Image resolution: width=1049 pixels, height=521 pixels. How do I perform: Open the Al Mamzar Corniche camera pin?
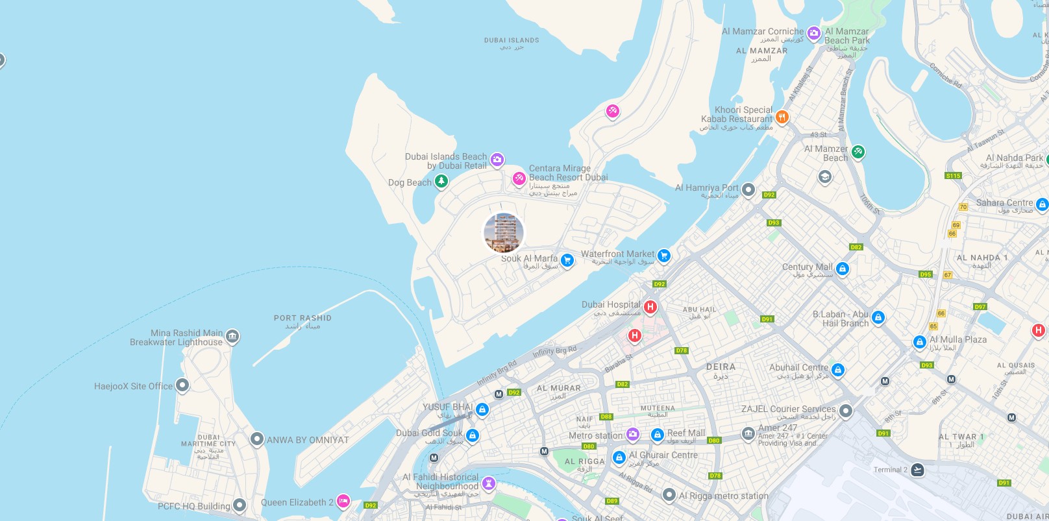pyautogui.click(x=814, y=32)
